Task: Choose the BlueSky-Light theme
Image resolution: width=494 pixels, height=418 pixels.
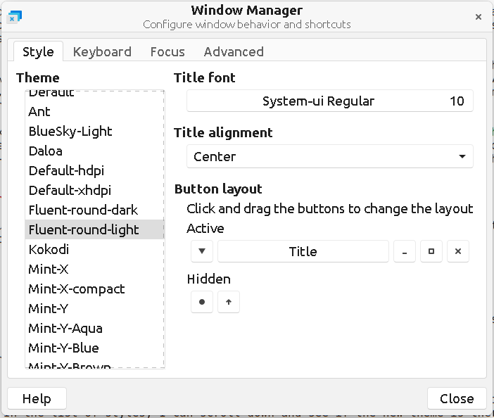Action: 70,131
